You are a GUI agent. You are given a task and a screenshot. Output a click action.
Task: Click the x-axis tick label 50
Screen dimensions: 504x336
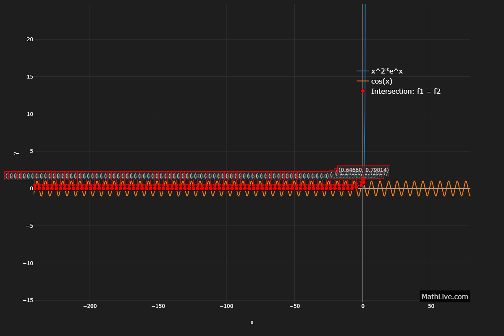[431, 307]
